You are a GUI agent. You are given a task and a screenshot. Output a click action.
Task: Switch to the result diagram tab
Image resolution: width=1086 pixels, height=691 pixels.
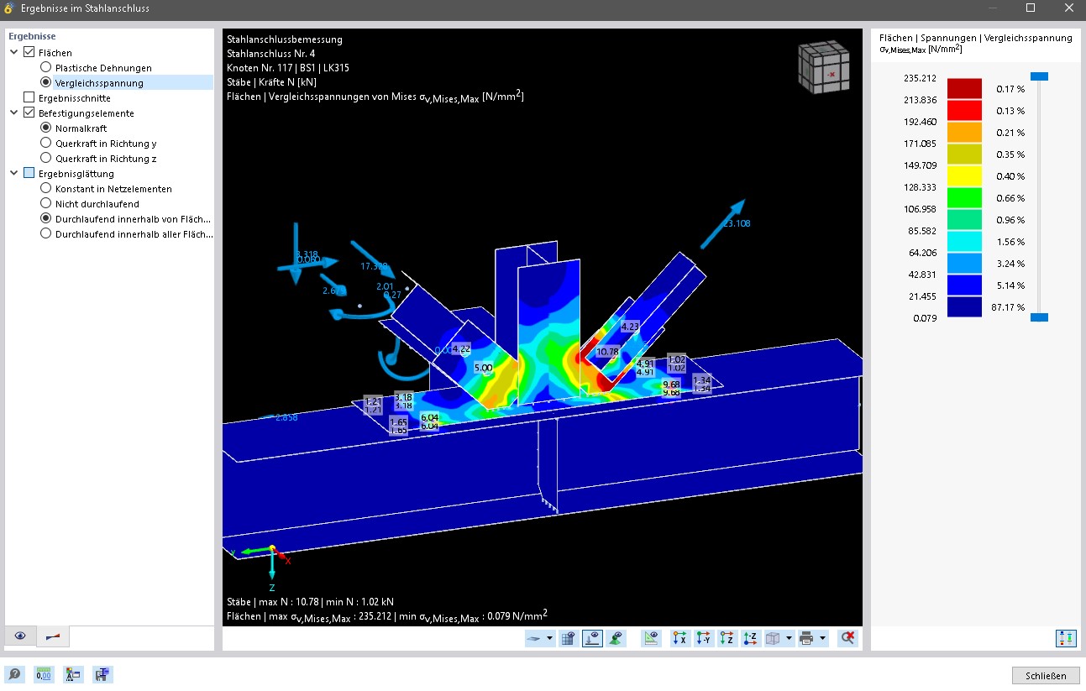[53, 636]
